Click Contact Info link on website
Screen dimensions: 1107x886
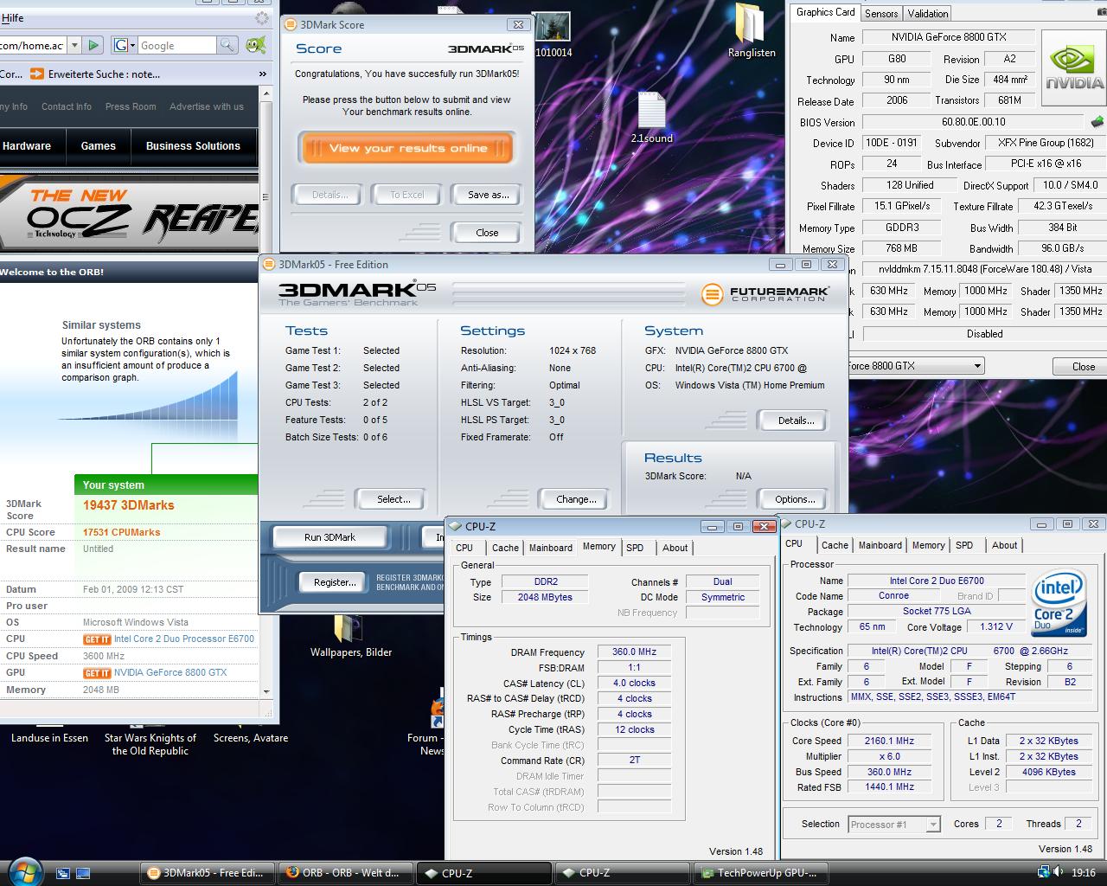click(66, 106)
